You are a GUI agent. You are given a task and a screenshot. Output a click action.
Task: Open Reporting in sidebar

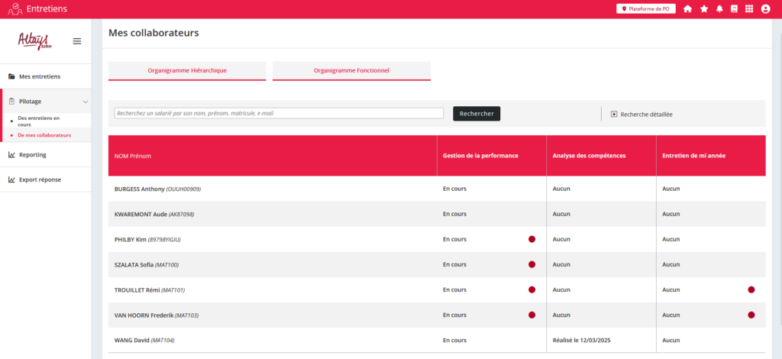(x=32, y=155)
